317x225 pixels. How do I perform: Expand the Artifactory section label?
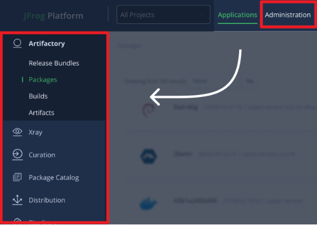47,44
